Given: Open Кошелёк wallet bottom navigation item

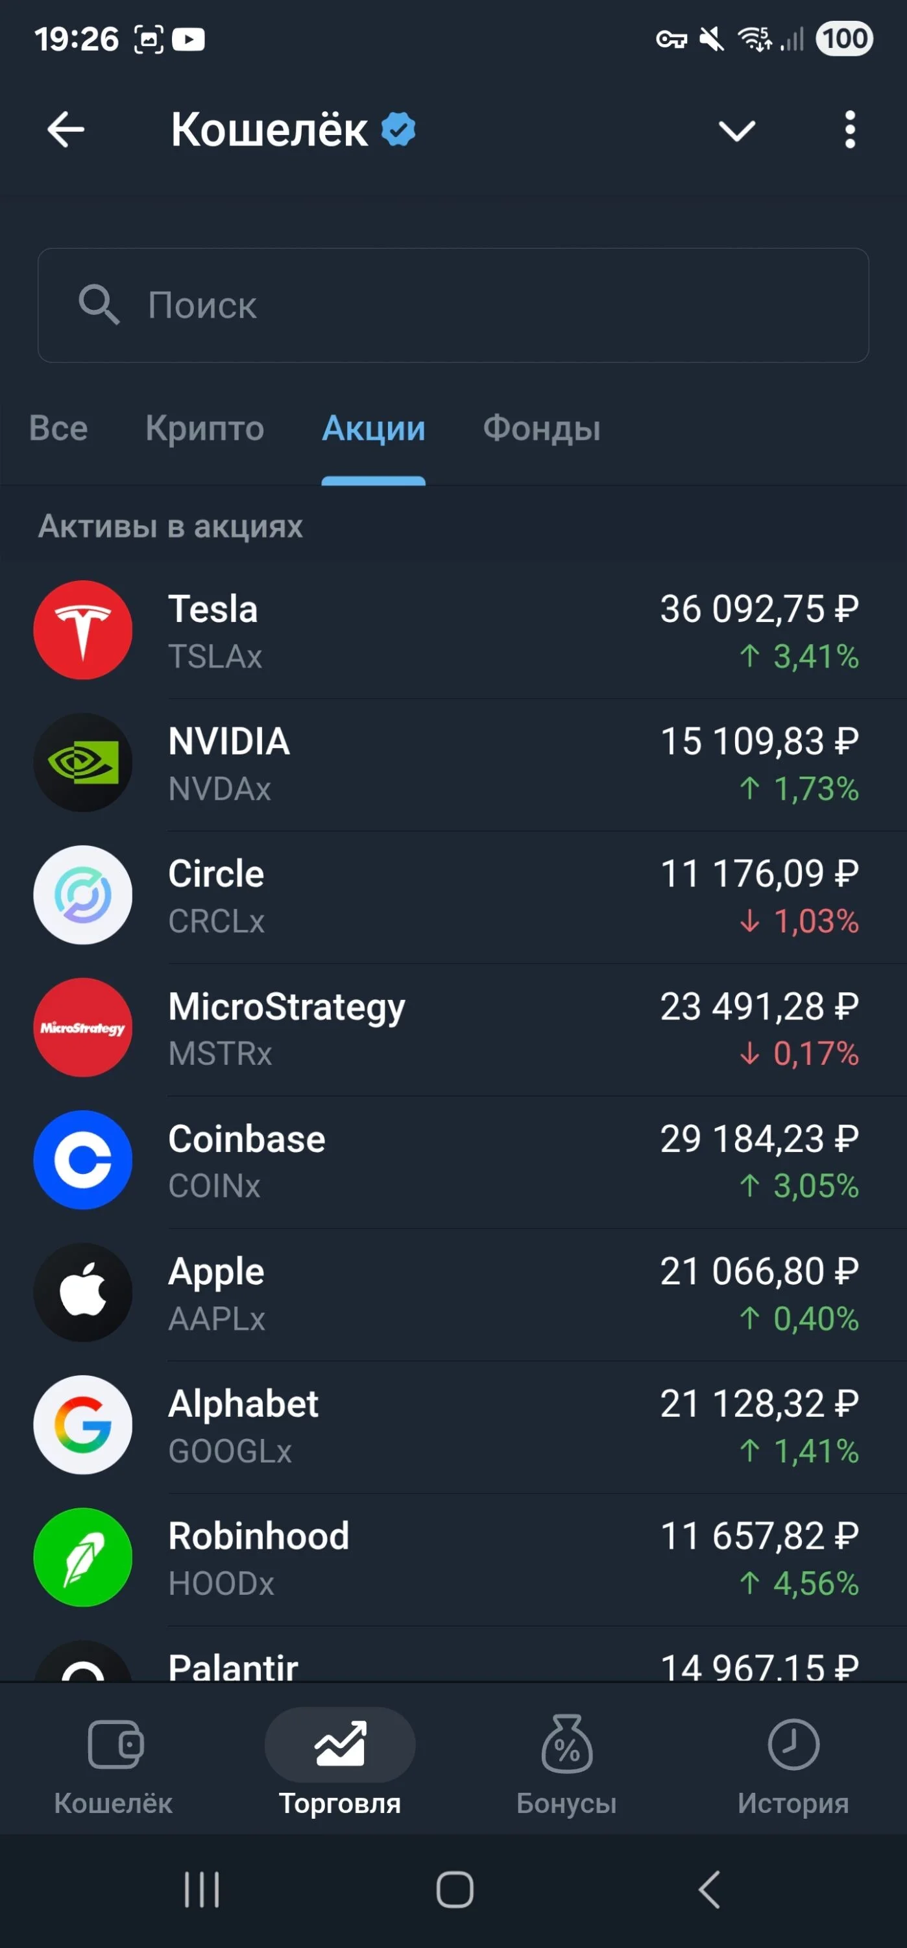Looking at the screenshot, I should click(114, 1764).
